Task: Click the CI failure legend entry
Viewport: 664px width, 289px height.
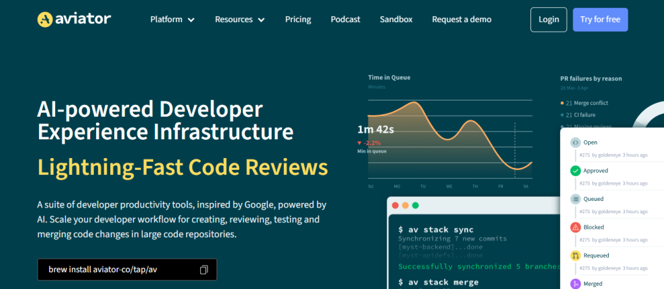Action: click(579, 115)
